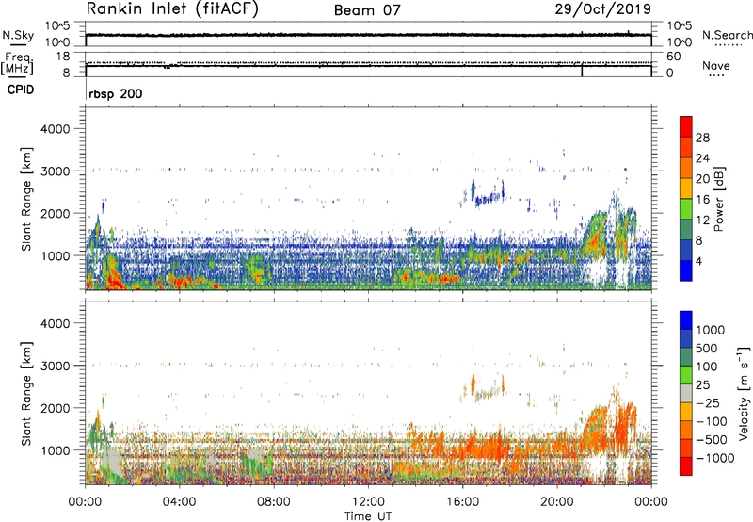Click the "20" power colorbar label

pyautogui.click(x=702, y=179)
